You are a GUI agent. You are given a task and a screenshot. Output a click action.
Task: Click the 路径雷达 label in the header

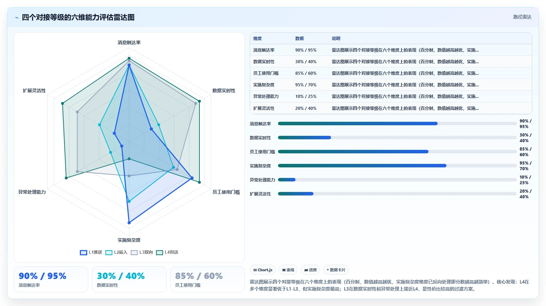pos(522,17)
